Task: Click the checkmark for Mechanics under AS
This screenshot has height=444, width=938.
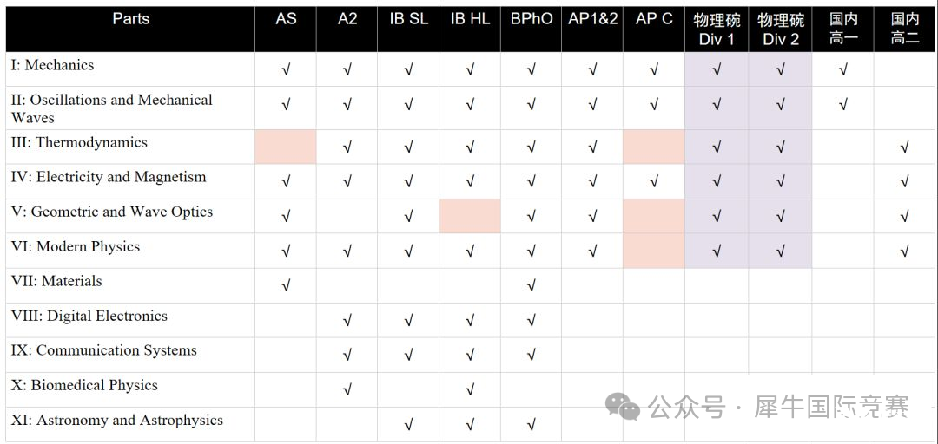Action: (x=286, y=70)
